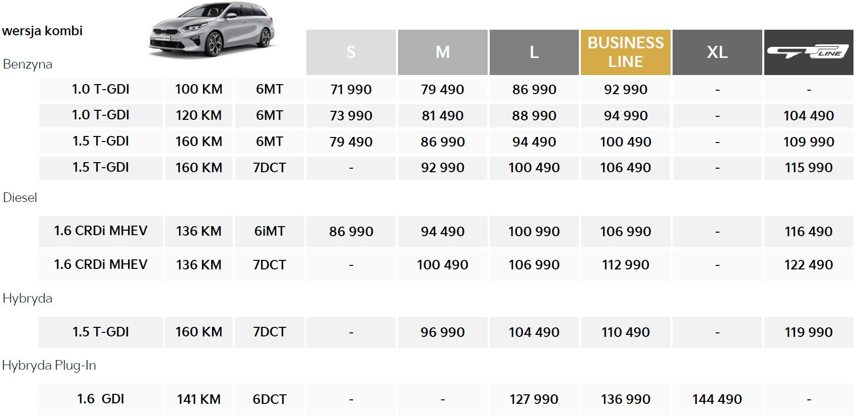Choose the L trim column header
The image size is (858, 419).
[x=534, y=52]
